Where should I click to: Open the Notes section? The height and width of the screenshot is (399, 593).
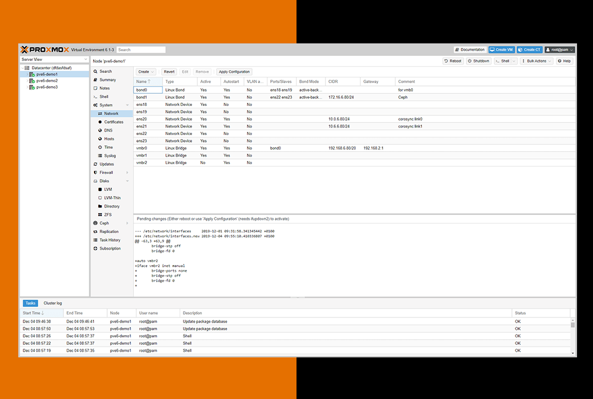[x=104, y=88]
